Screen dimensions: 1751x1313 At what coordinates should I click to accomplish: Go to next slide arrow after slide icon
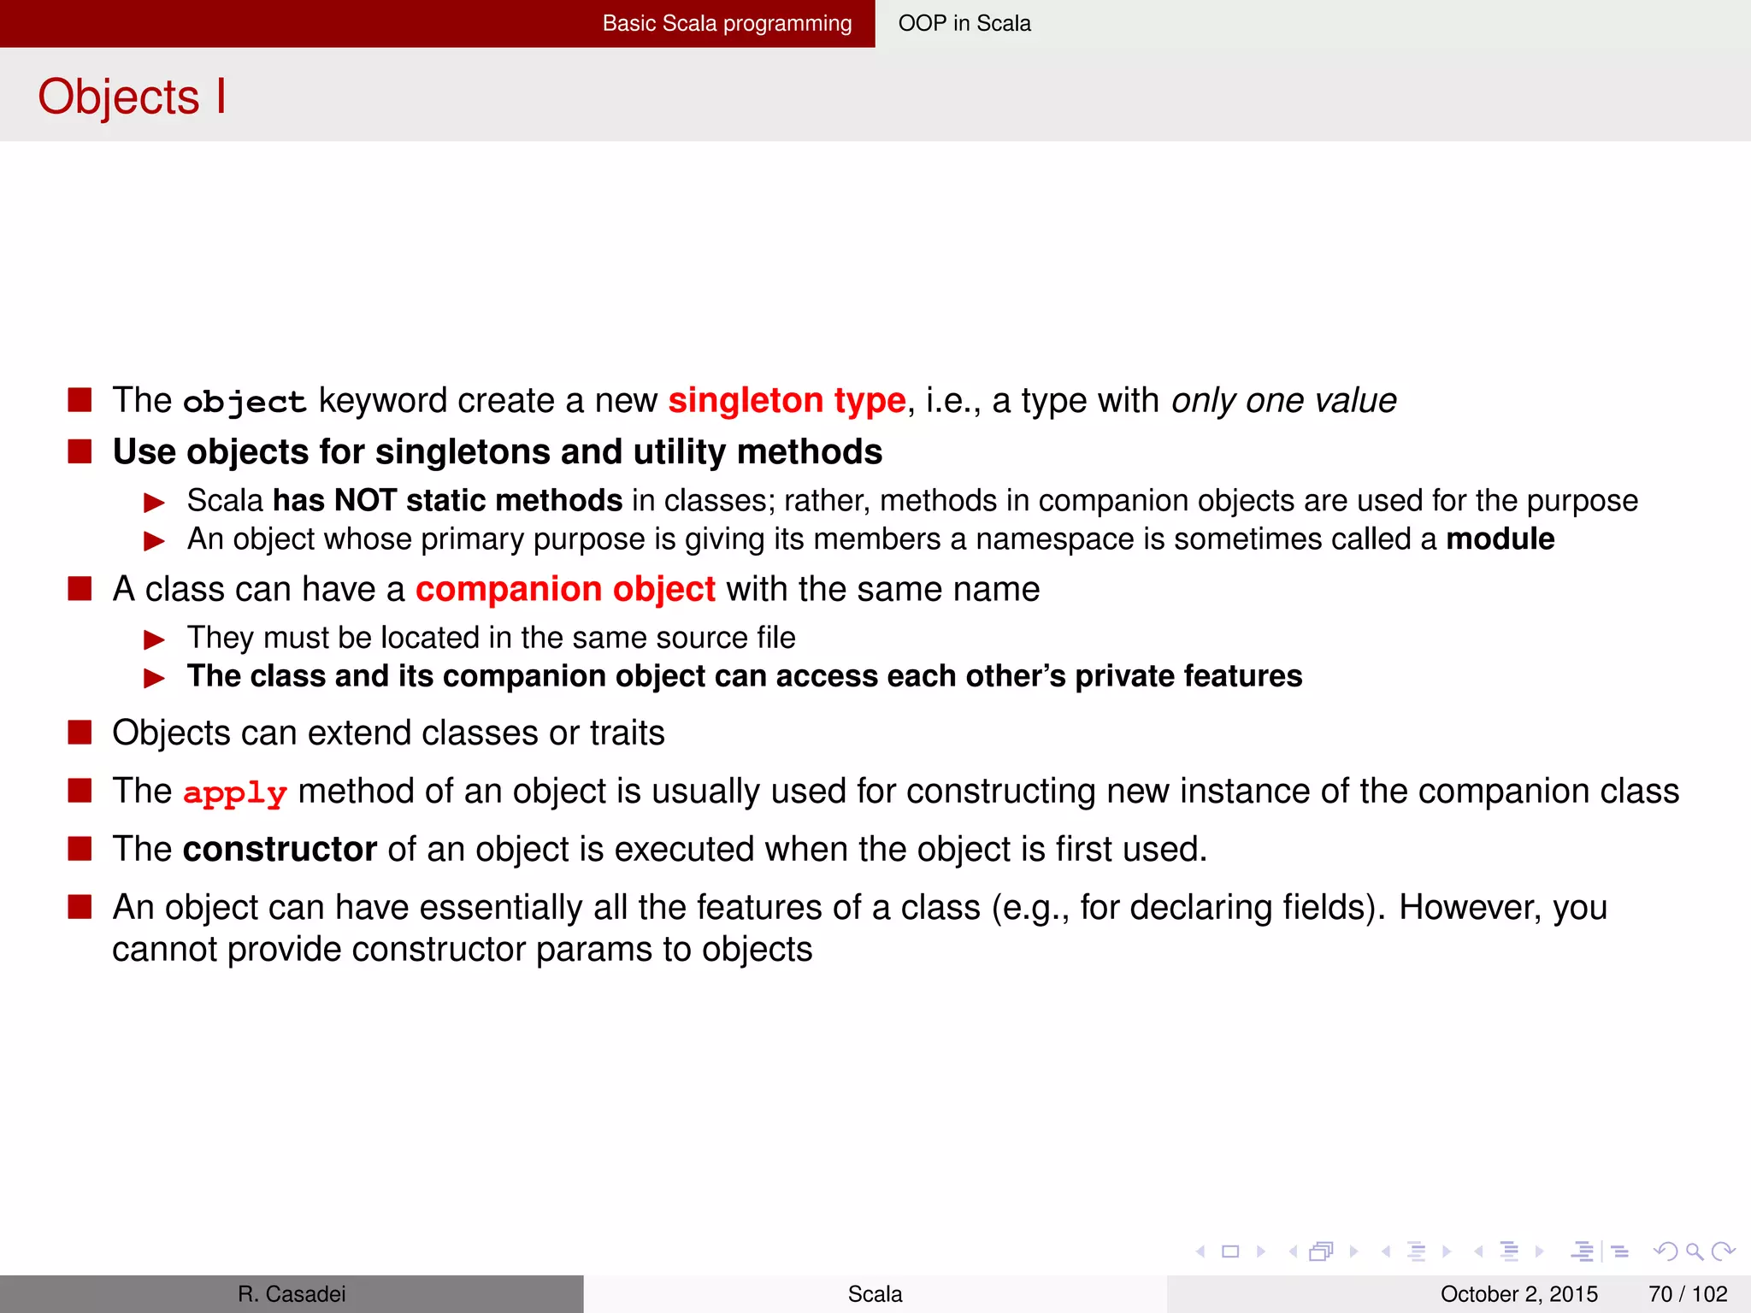point(1260,1251)
